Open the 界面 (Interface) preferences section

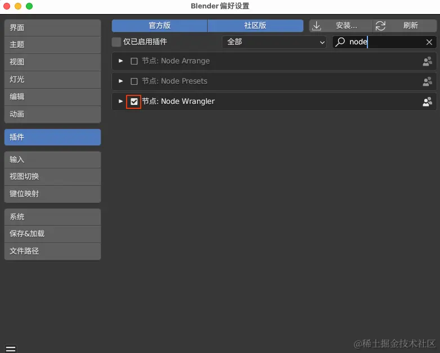pyautogui.click(x=52, y=27)
